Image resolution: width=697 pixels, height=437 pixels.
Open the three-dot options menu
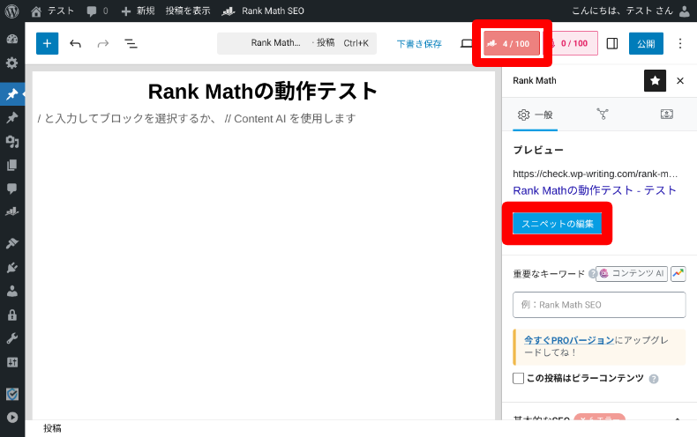click(x=679, y=43)
